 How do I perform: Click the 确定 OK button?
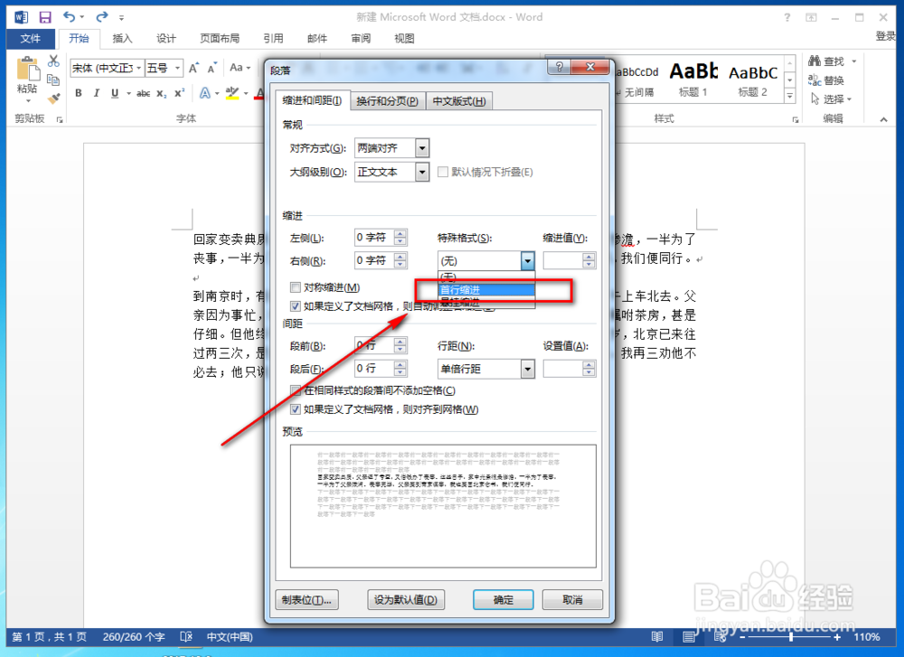click(x=504, y=600)
